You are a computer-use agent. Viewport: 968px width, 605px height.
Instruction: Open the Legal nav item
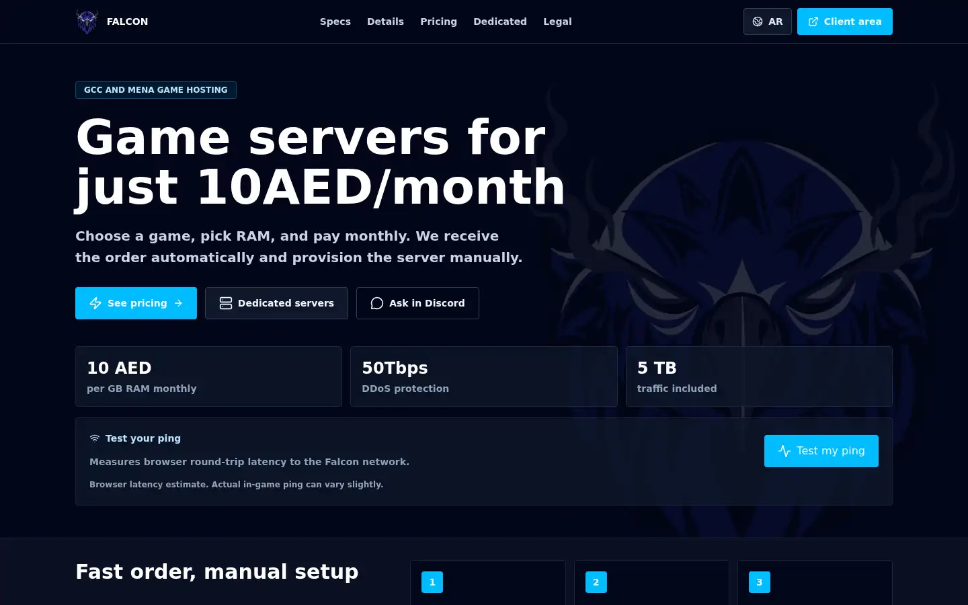pos(557,22)
